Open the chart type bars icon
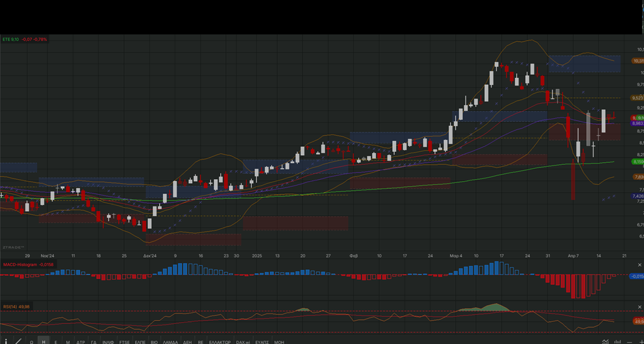644x344 pixels. [x=617, y=341]
